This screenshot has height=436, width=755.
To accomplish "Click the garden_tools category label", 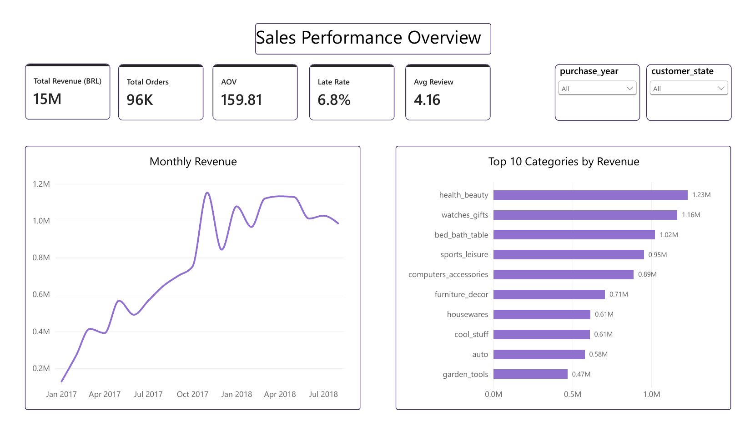I will [465, 374].
